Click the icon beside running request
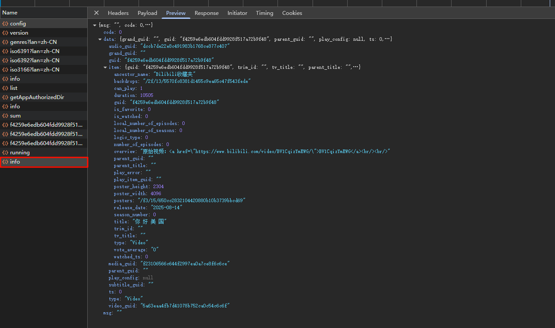The width and height of the screenshot is (555, 328). tap(5, 153)
